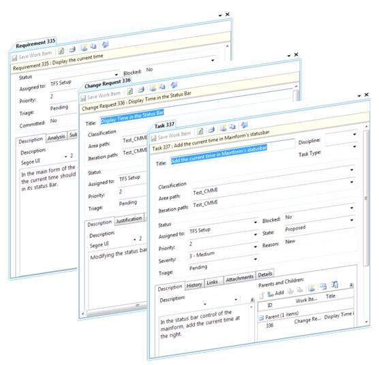Select the Description tab in Requirement 335

(x=31, y=140)
